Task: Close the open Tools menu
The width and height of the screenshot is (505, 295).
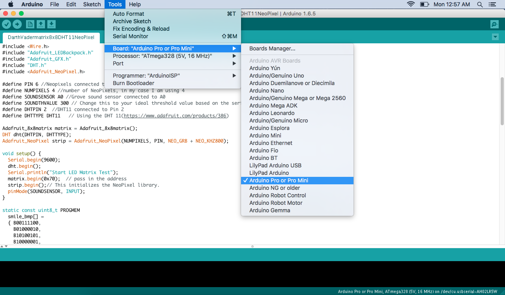Action: coord(115,4)
